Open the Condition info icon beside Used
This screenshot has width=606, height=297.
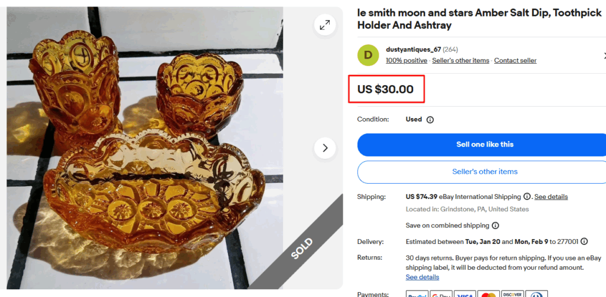(430, 119)
